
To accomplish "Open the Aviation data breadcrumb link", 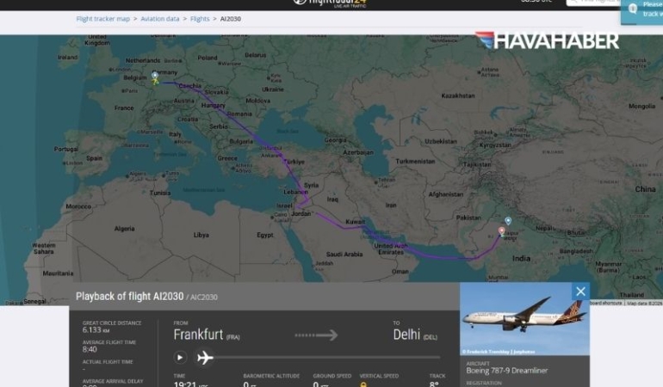I will pyautogui.click(x=160, y=19).
